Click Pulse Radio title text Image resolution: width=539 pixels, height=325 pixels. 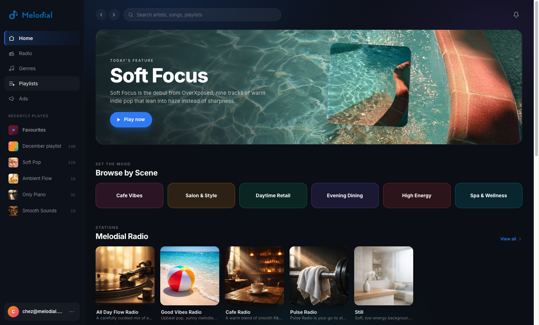(304, 312)
